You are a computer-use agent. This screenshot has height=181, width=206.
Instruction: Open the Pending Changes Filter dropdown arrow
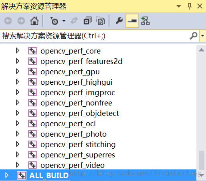(x=64, y=21)
